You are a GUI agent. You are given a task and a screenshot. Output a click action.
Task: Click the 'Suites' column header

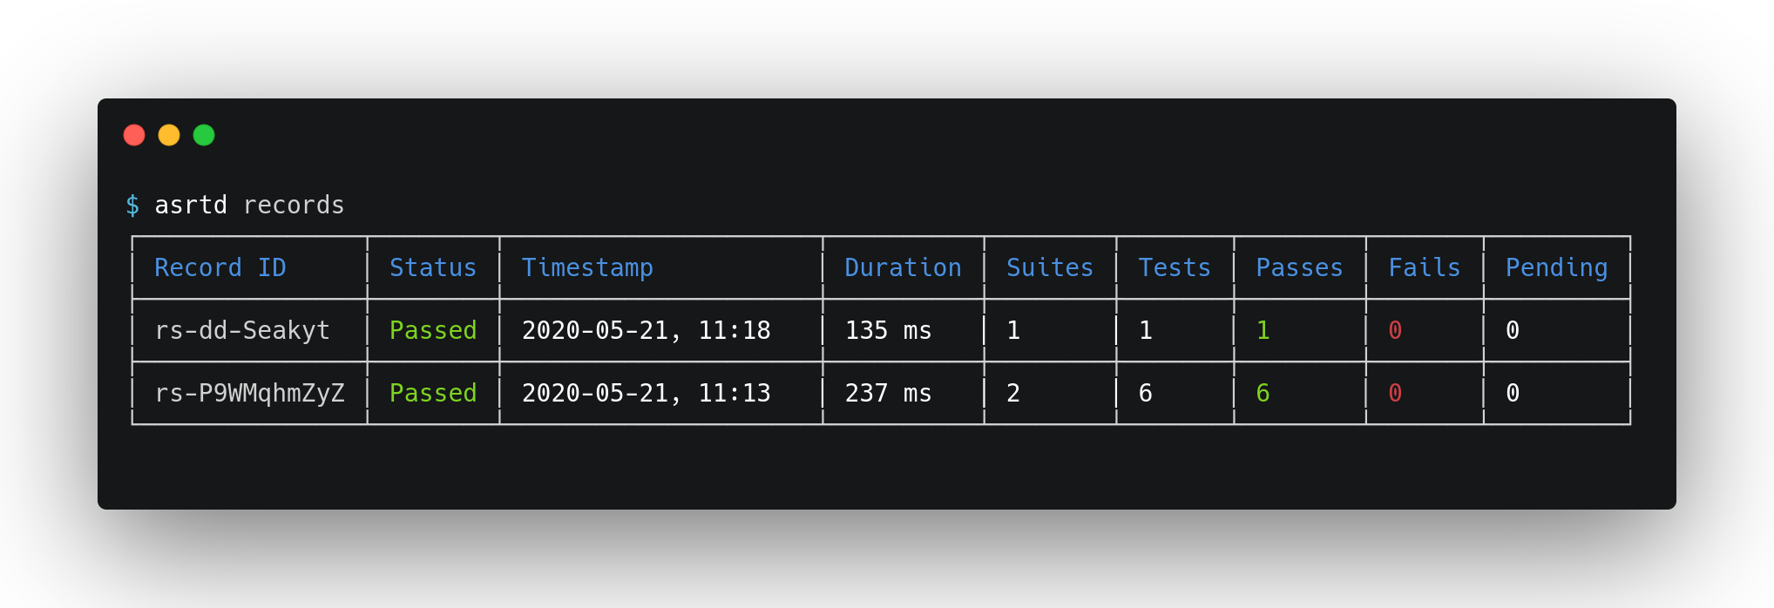coord(1050,267)
